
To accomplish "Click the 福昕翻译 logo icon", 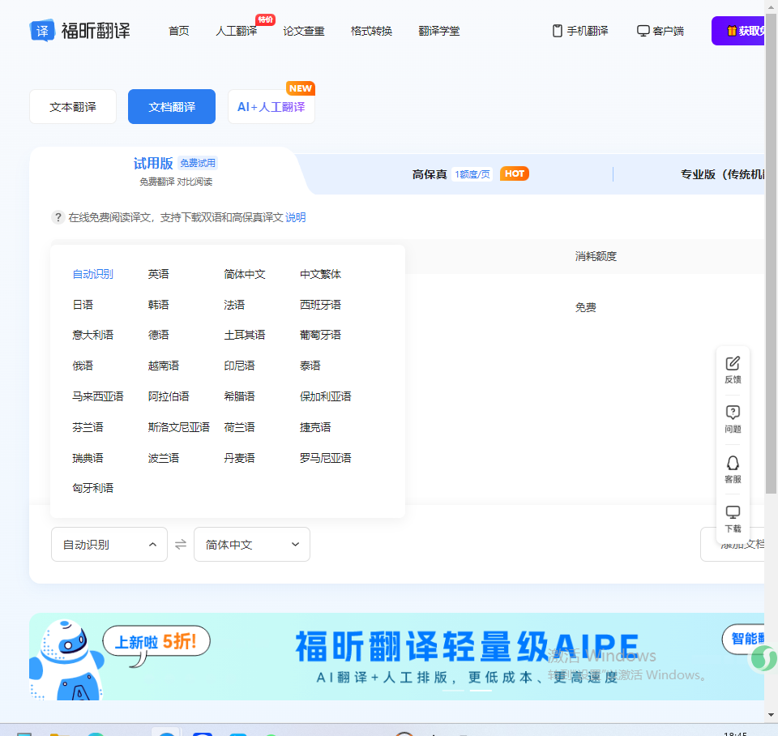I will tap(42, 31).
